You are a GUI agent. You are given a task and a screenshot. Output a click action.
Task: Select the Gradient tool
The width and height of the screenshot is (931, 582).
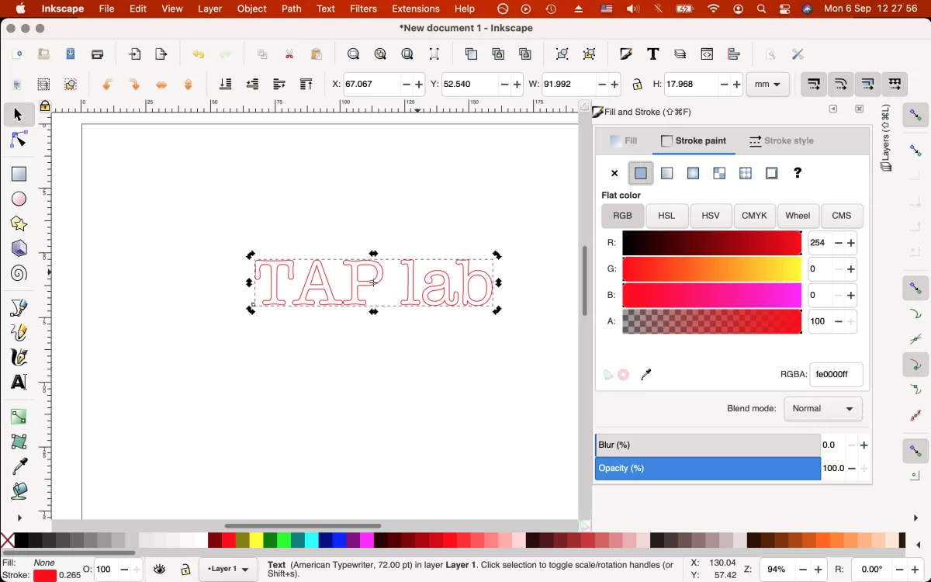[x=19, y=417]
